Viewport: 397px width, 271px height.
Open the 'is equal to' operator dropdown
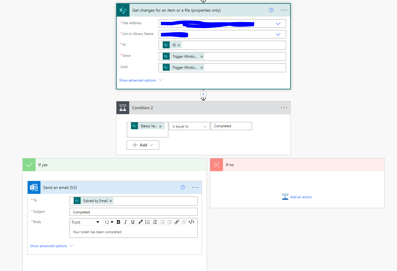click(x=189, y=126)
